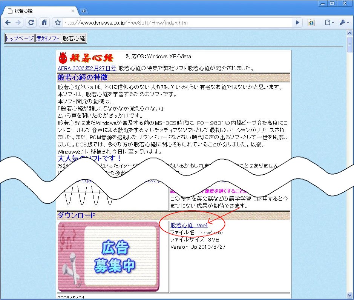354x300 pixels.
Task: Open a new tab with the plus button
Action: tap(83, 11)
